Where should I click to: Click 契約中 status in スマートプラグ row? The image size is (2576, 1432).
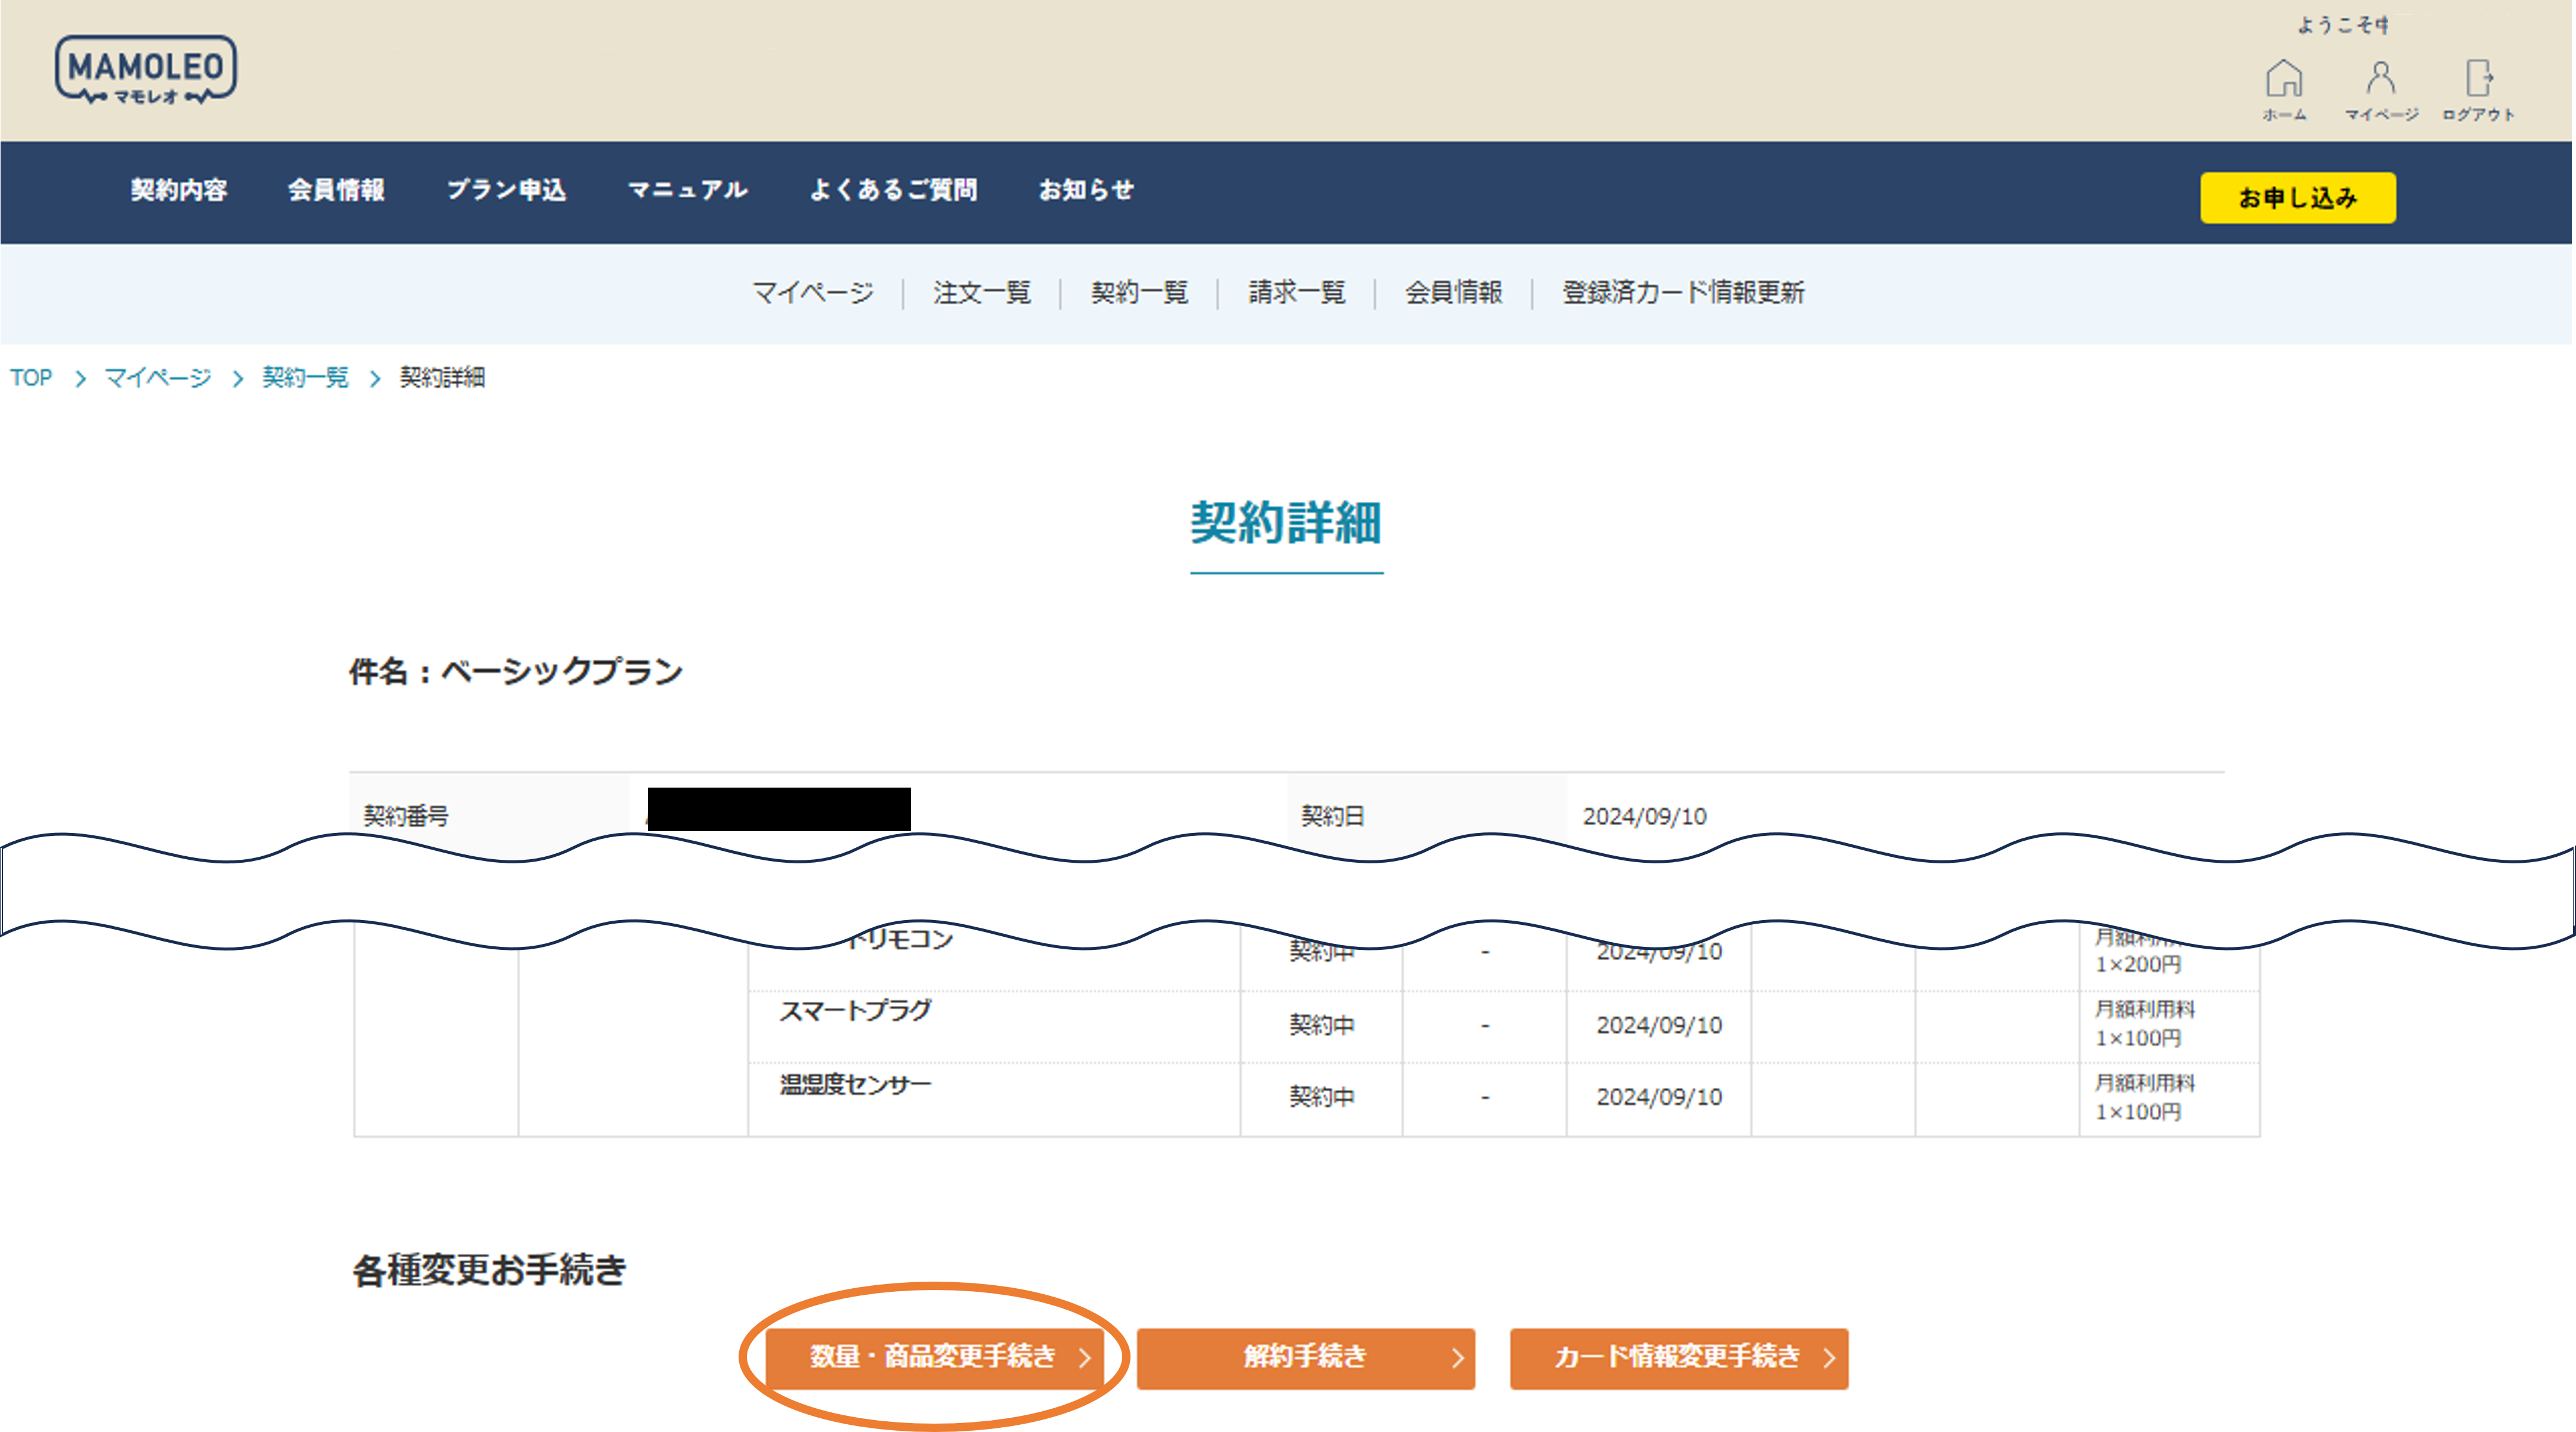(1322, 1025)
